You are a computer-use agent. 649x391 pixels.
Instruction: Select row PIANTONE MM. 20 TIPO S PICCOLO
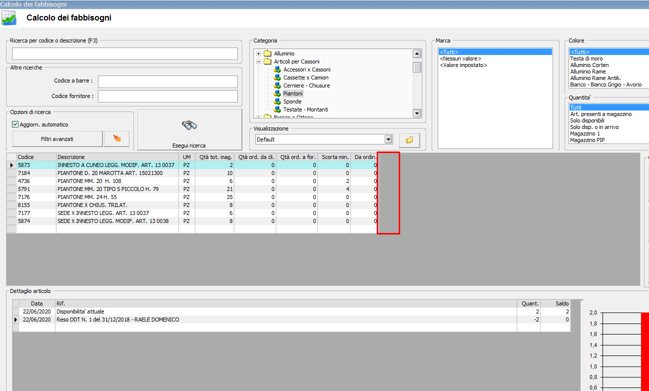(x=192, y=189)
